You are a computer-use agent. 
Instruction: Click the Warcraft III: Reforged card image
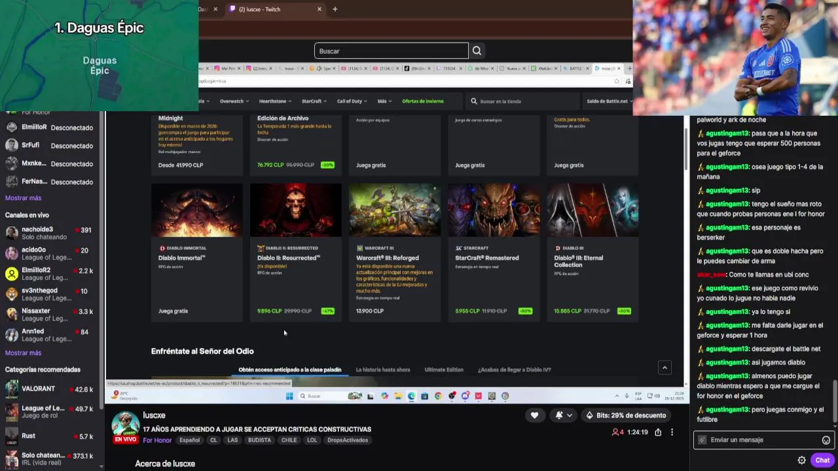(x=395, y=210)
